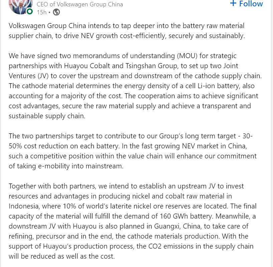Viewport: 273px width, 267px height.
Task: Click the opening paragraph about battery raw material
Action: click(127, 31)
